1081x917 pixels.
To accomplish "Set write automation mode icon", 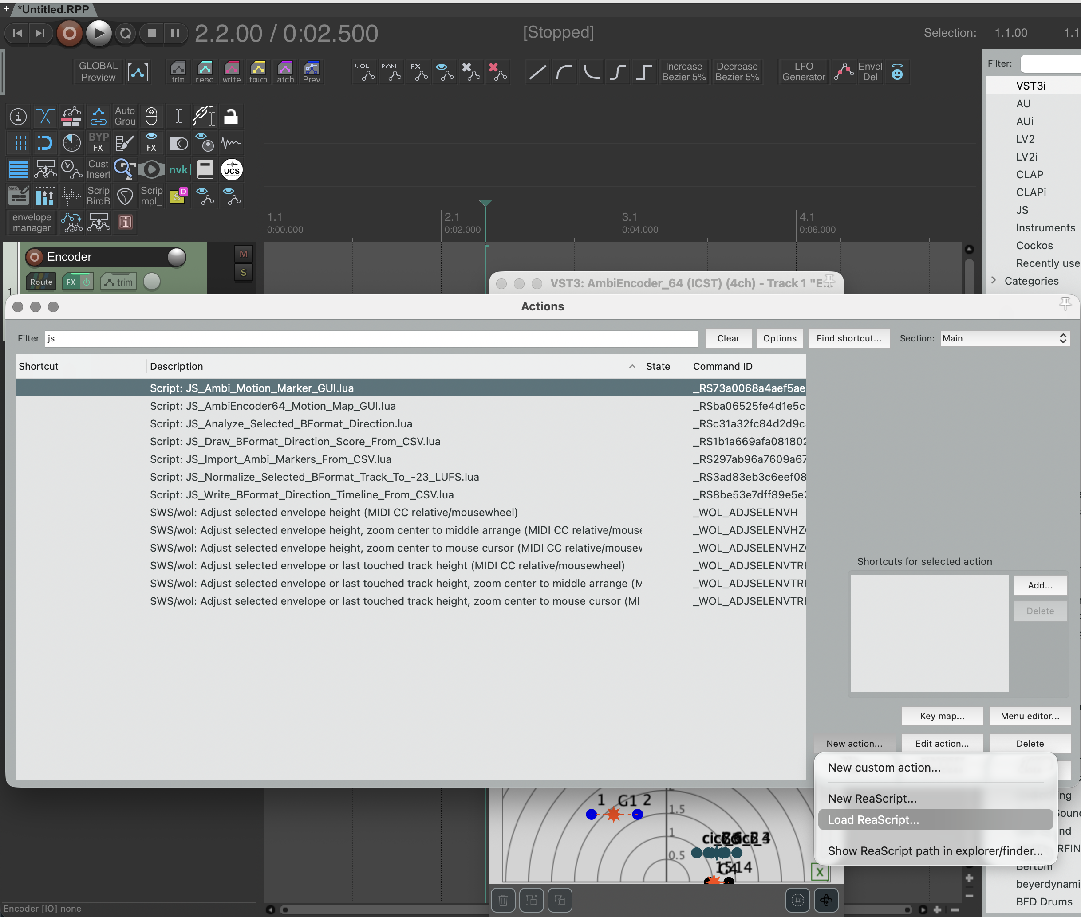I will point(232,72).
